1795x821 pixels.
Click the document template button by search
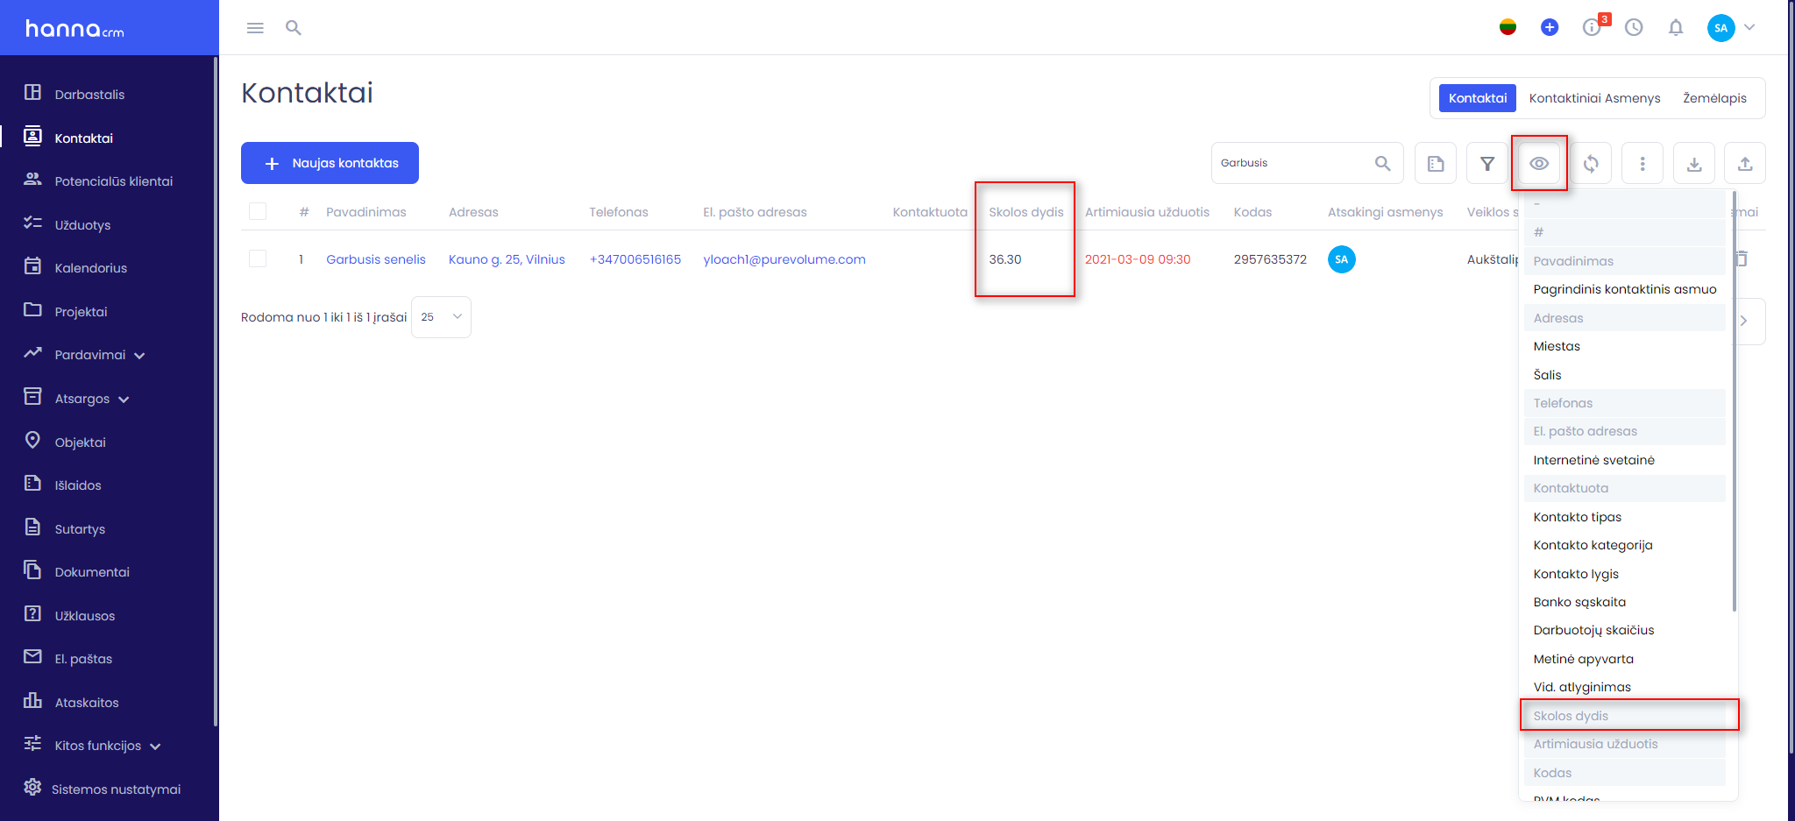pyautogui.click(x=1436, y=163)
